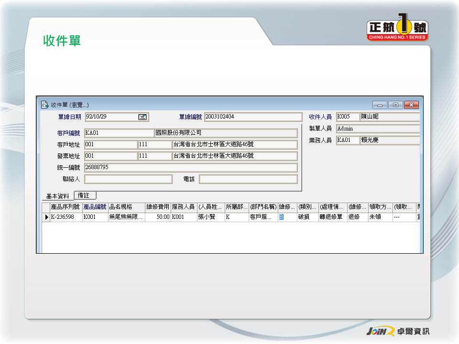
Task: Click the 客戶編號 field showing KA01
Action: click(119, 133)
